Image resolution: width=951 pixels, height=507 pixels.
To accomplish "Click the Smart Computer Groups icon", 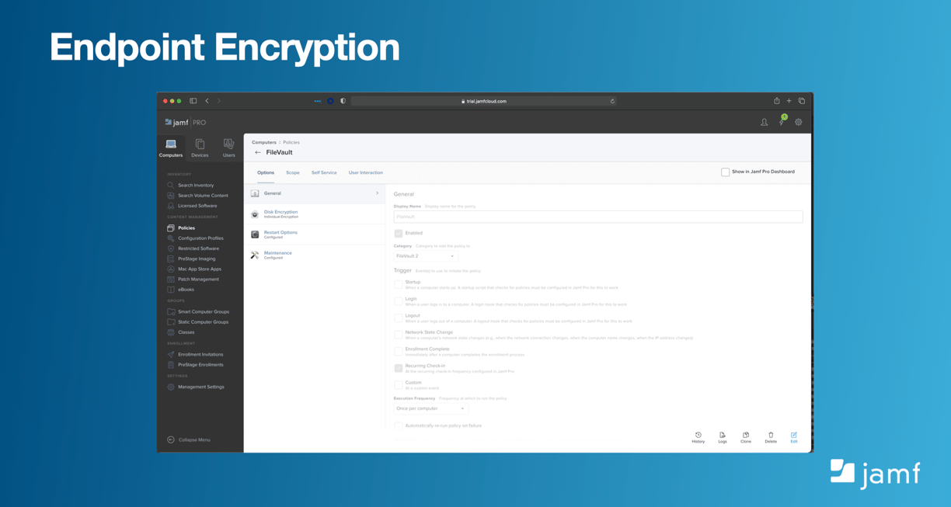I will (x=171, y=311).
